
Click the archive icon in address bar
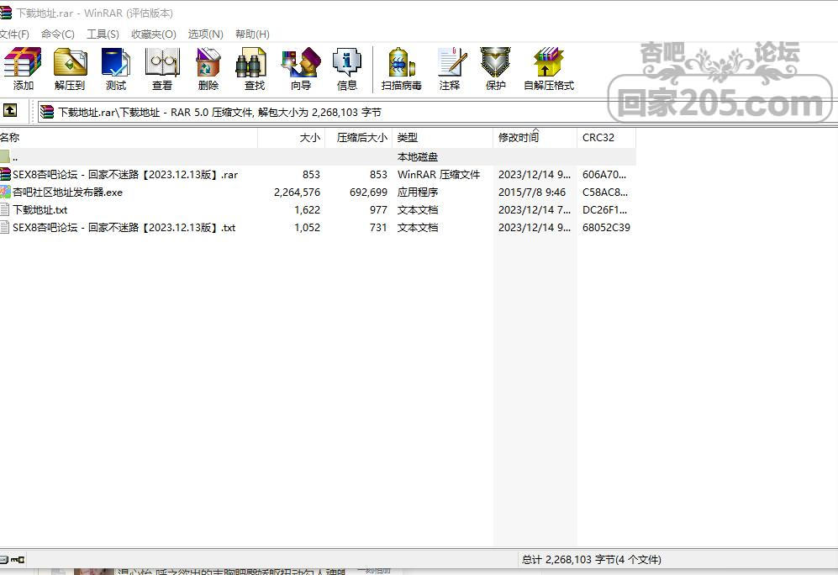pos(47,112)
